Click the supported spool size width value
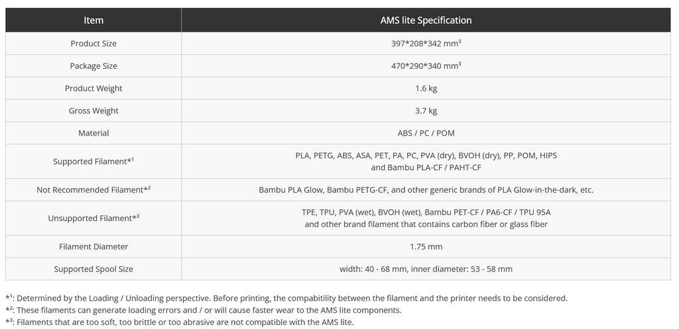The height and width of the screenshot is (329, 679). 426,269
